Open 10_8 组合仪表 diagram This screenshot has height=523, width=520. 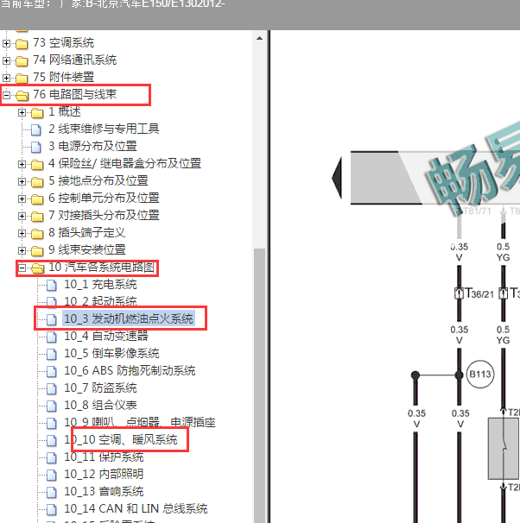[x=100, y=406]
